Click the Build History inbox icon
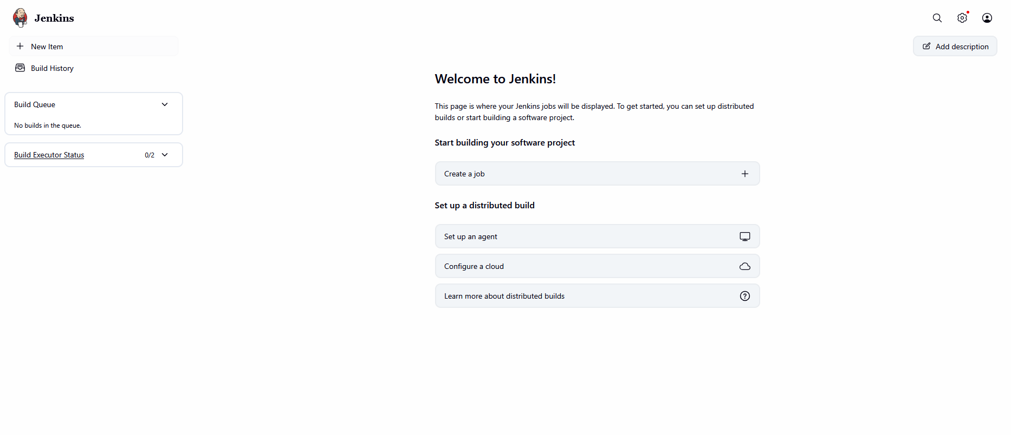 click(x=20, y=68)
